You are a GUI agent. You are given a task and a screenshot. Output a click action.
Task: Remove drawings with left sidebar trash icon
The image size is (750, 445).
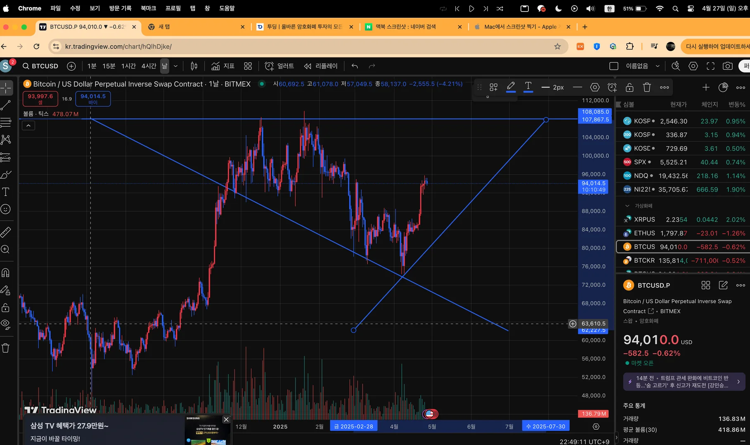(x=6, y=348)
